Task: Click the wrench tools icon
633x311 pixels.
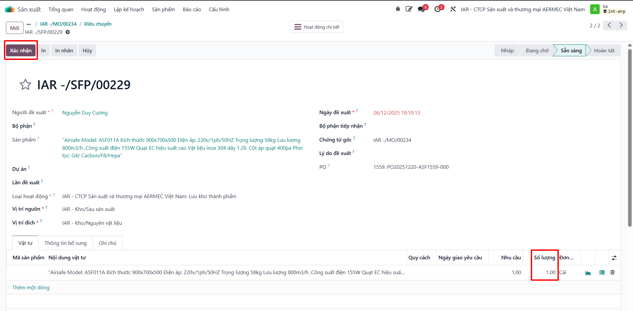Action: coord(453,9)
